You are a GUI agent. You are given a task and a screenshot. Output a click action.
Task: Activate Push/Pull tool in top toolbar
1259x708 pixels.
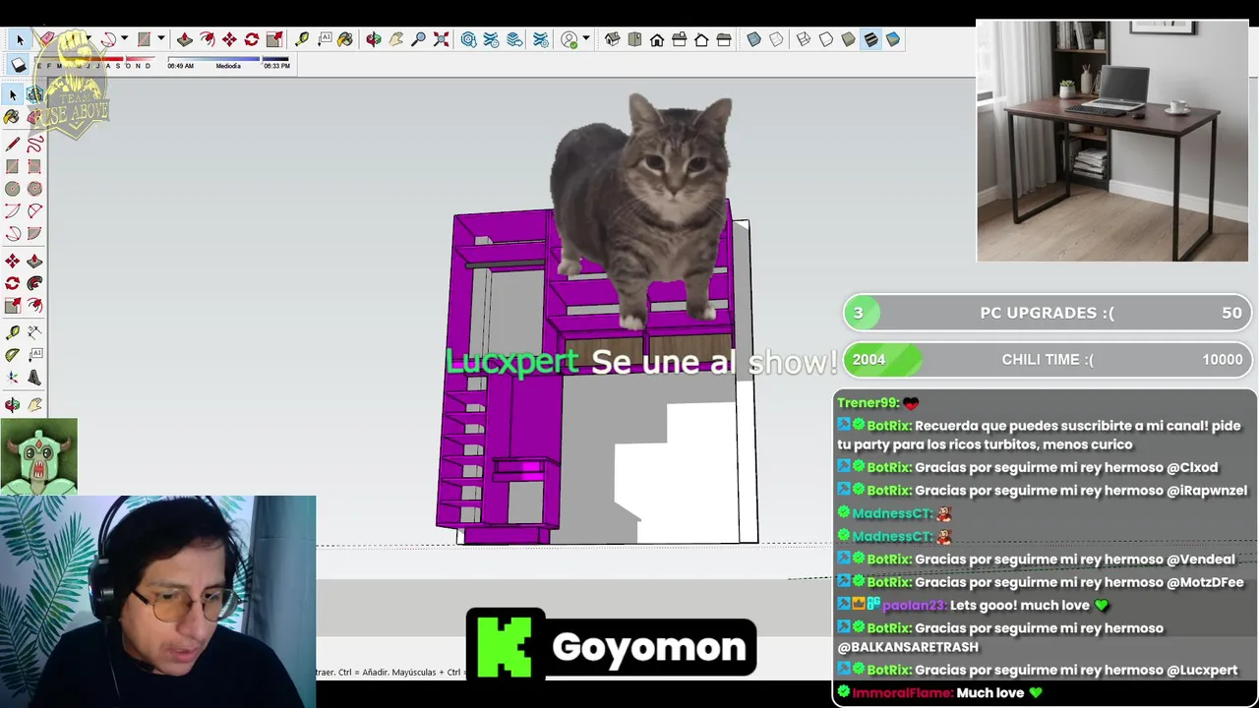tap(184, 39)
